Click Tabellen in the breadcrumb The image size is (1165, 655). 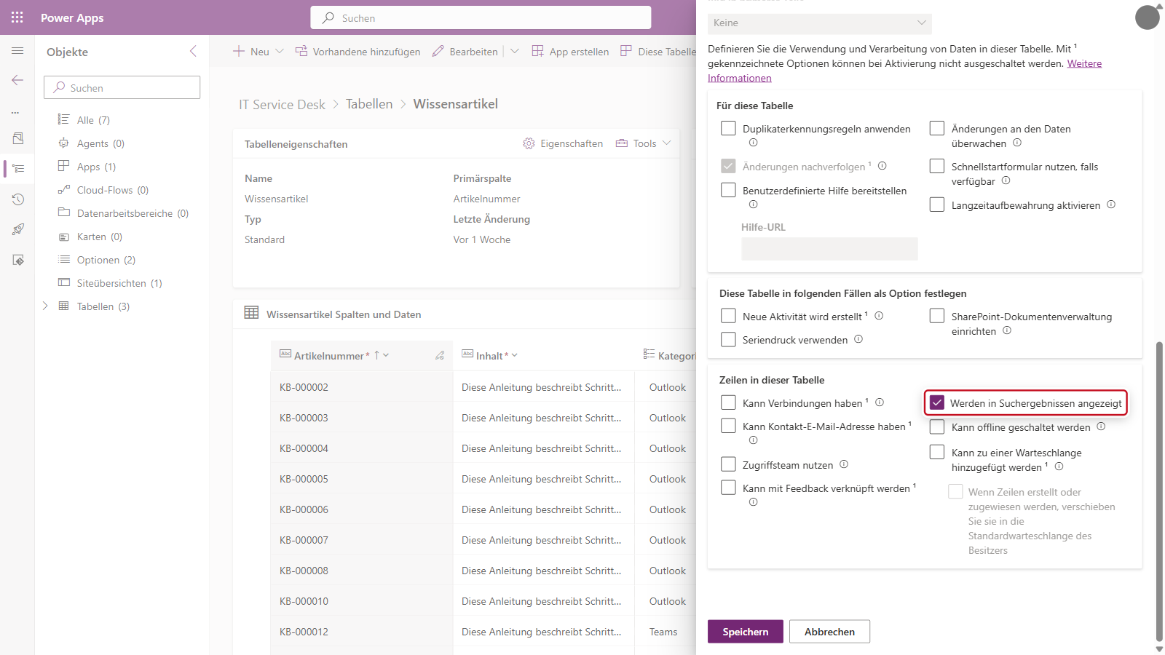click(369, 104)
